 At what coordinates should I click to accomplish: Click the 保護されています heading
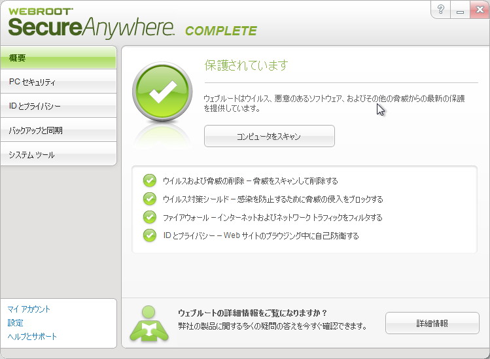[246, 65]
